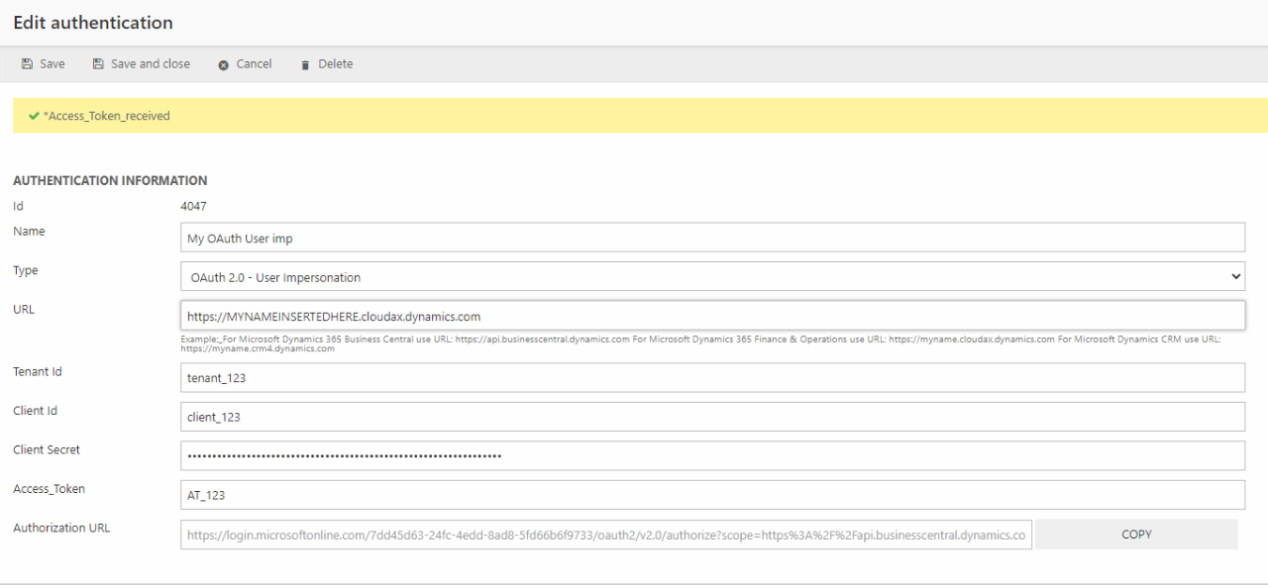Click the Delete trash can icon

[305, 64]
